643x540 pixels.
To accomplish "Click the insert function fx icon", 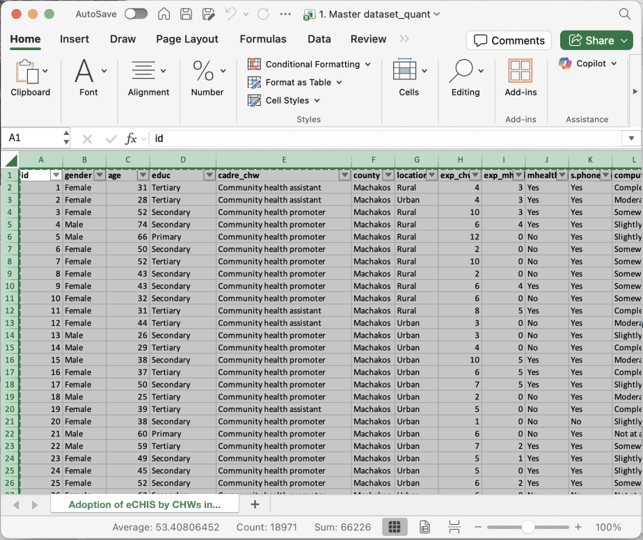I will coord(131,138).
